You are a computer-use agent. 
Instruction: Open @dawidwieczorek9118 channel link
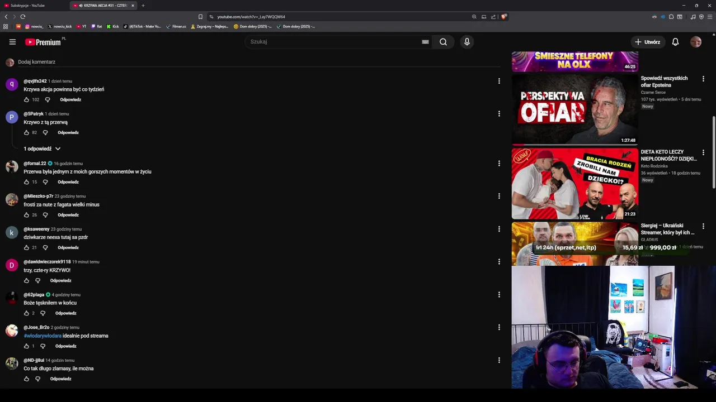[x=47, y=262]
